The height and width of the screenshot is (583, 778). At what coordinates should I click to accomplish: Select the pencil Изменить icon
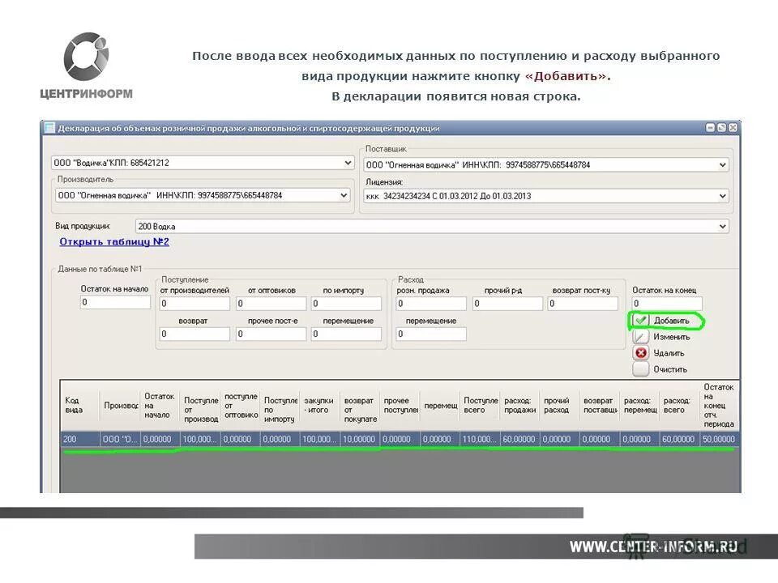643,338
